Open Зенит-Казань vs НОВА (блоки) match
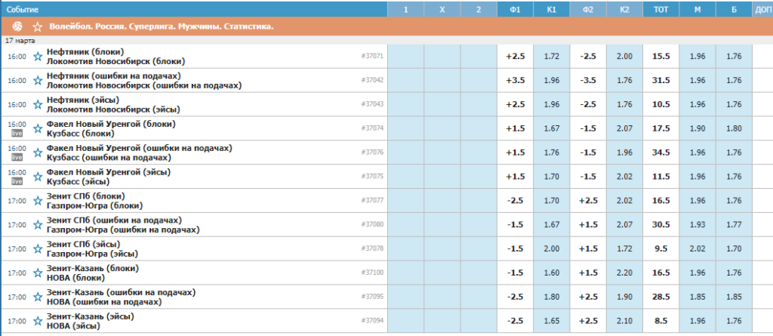This screenshot has height=336, width=773. [93, 273]
